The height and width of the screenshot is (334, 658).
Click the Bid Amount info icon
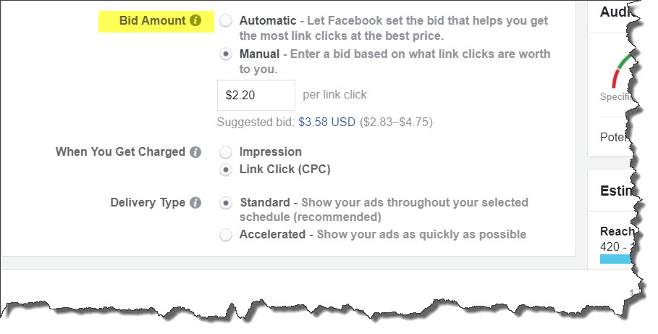[x=195, y=20]
